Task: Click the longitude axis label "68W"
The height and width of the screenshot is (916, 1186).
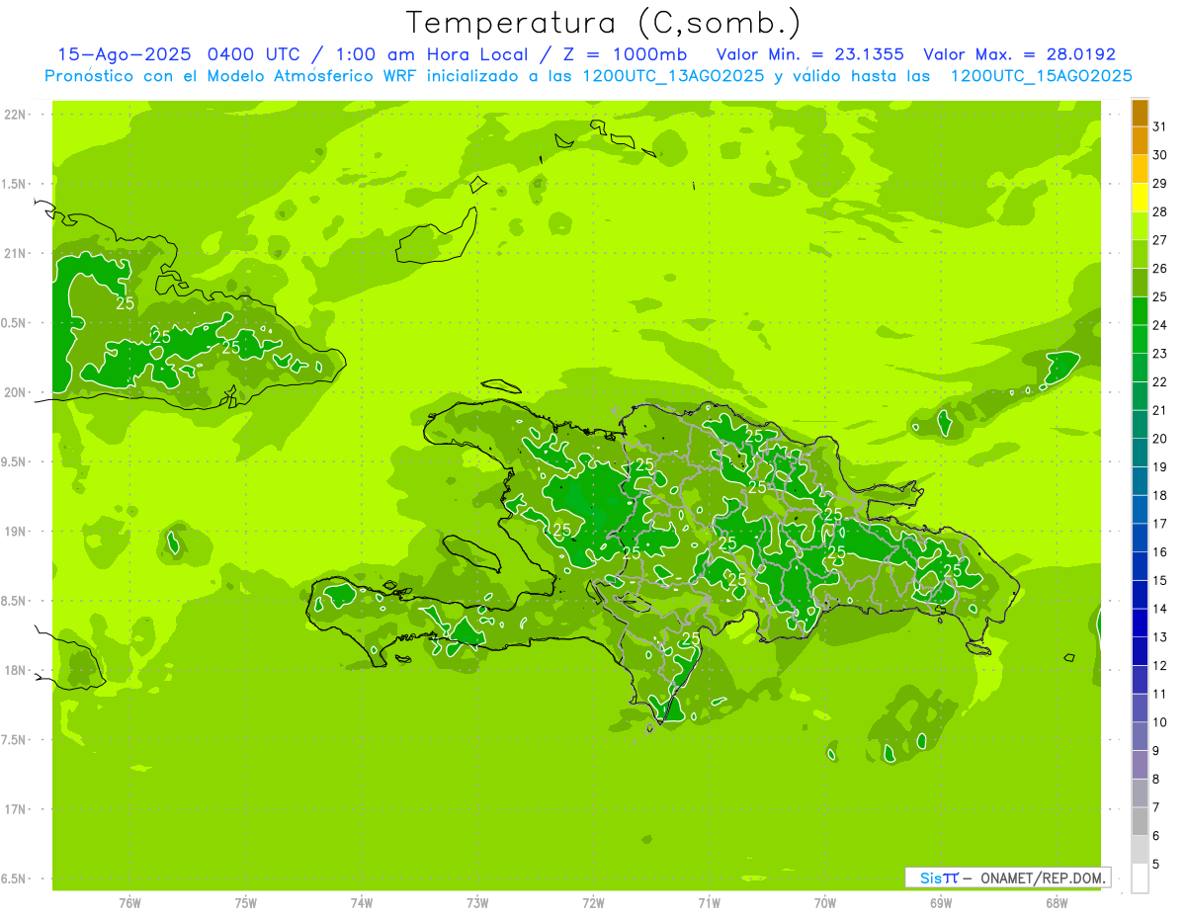Action: [1056, 903]
